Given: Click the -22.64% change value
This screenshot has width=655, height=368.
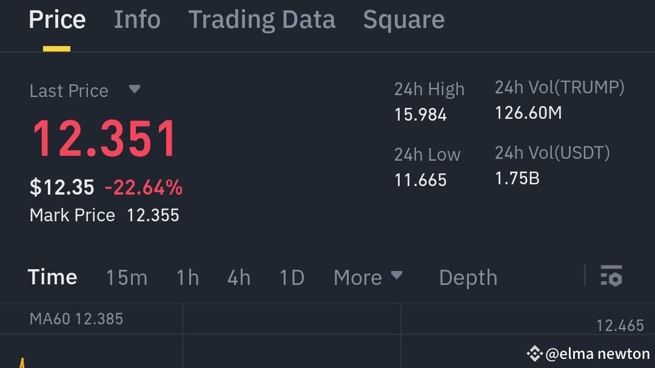Looking at the screenshot, I should pos(143,188).
